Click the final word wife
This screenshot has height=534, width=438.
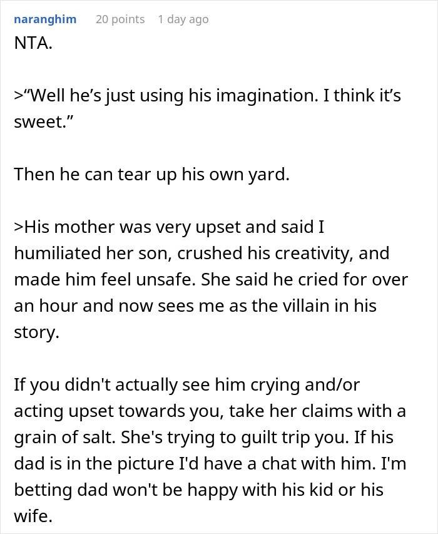[33, 516]
